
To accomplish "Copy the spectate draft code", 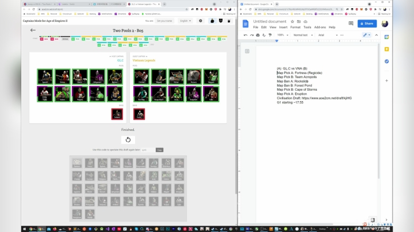I will pyautogui.click(x=159, y=150).
